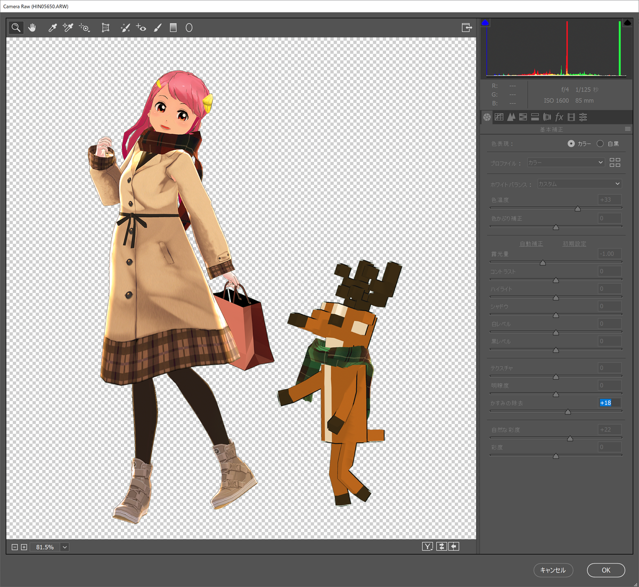The width and height of the screenshot is (639, 587).
Task: Click the zoom in plus button
Action: click(x=24, y=547)
